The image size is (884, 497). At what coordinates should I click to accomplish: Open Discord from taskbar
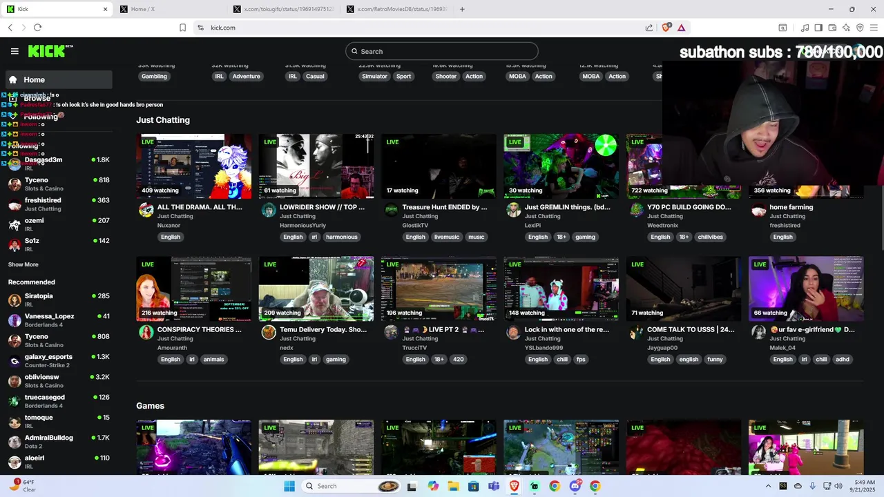(x=575, y=486)
